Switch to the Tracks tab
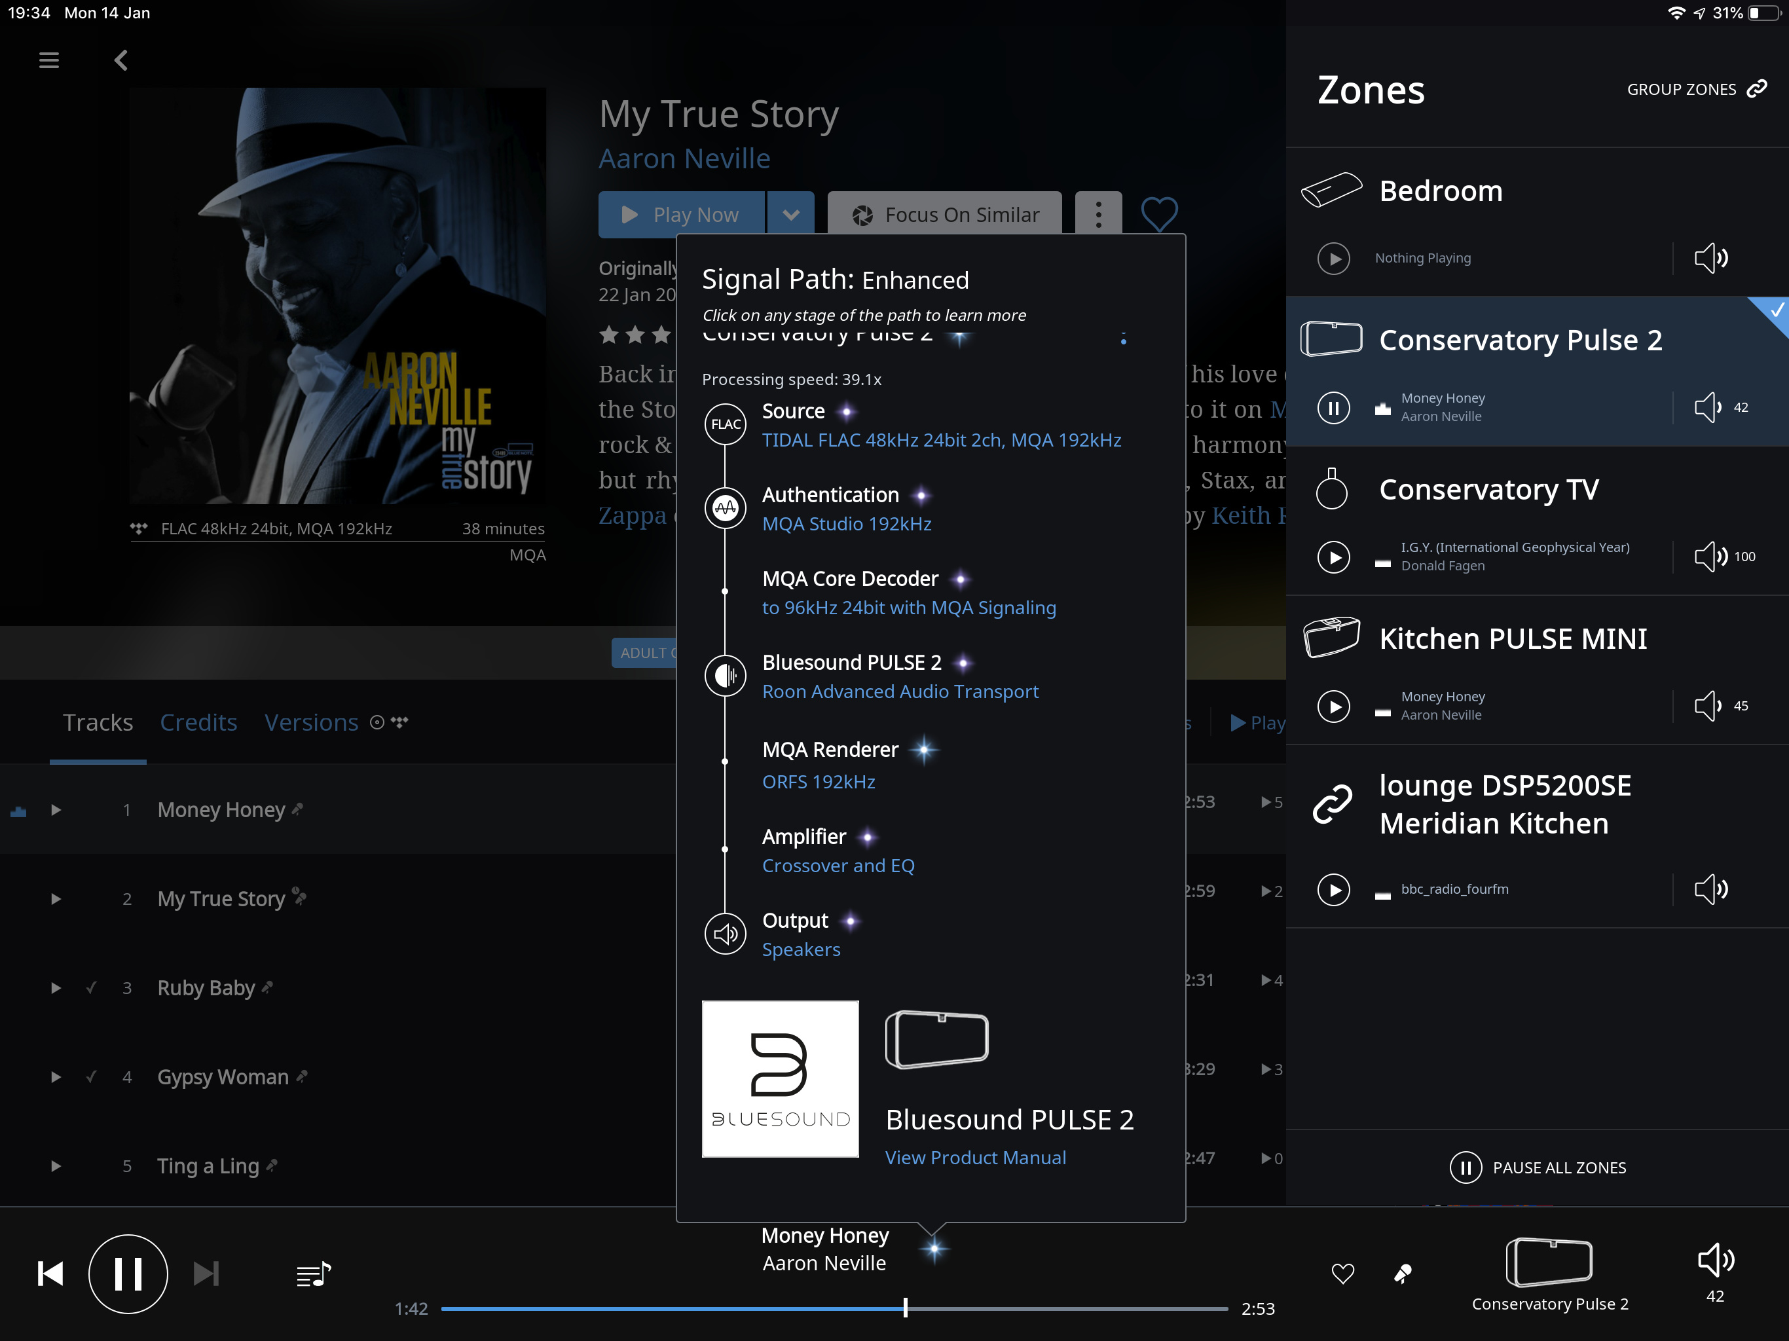1789x1341 pixels. point(98,722)
